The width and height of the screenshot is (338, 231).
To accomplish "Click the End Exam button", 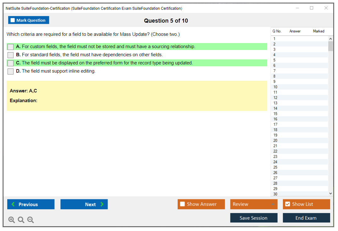I will (x=306, y=218).
